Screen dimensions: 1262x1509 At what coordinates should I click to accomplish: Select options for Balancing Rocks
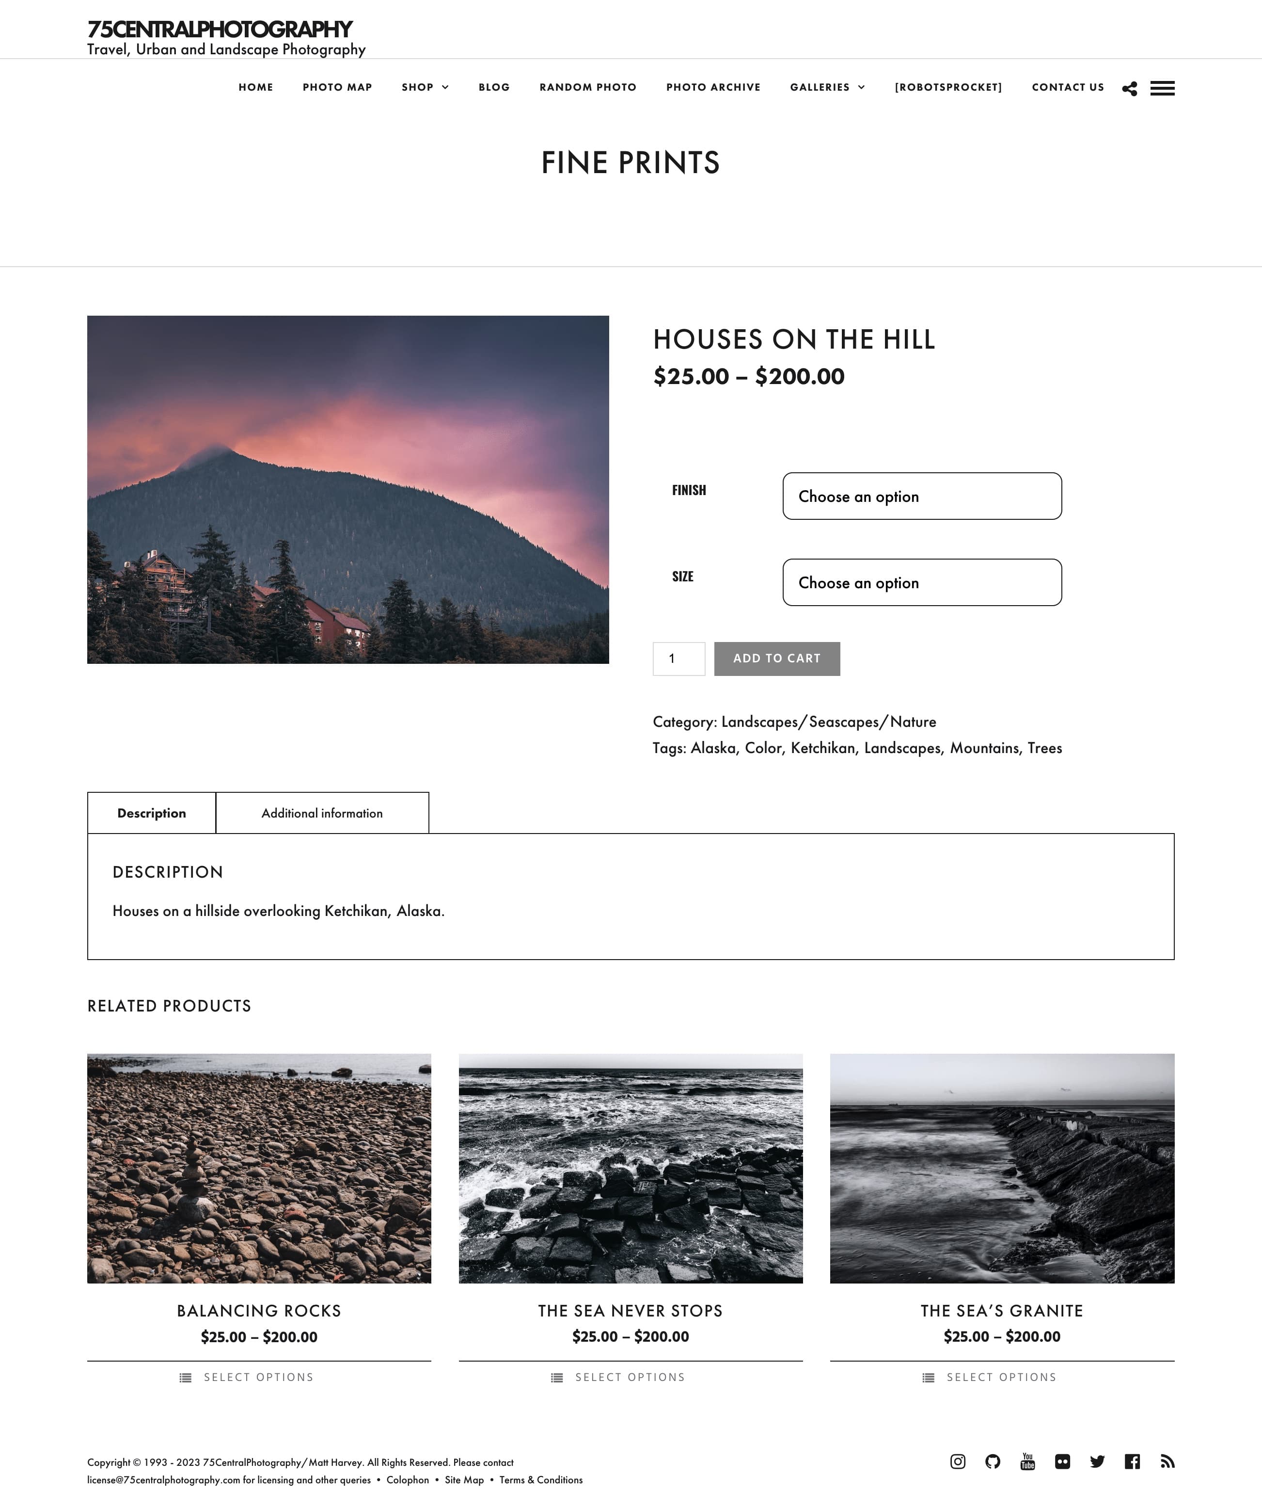click(259, 1377)
